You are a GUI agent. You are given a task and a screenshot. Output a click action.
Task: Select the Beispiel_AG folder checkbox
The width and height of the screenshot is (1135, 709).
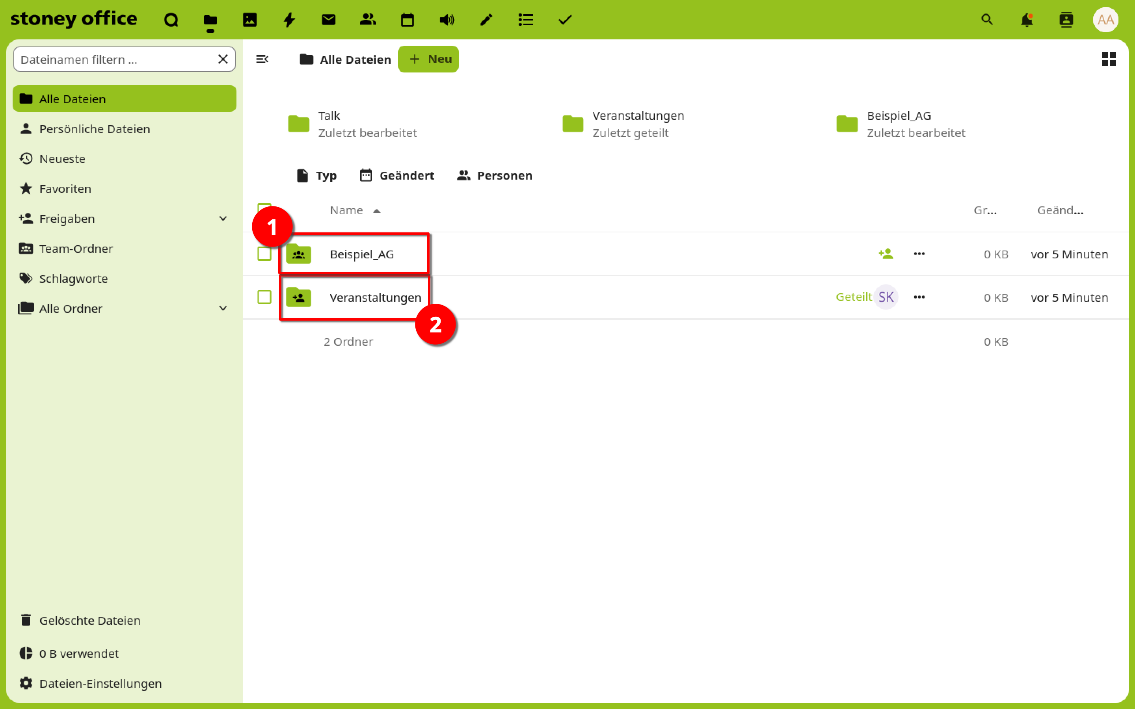pos(264,254)
